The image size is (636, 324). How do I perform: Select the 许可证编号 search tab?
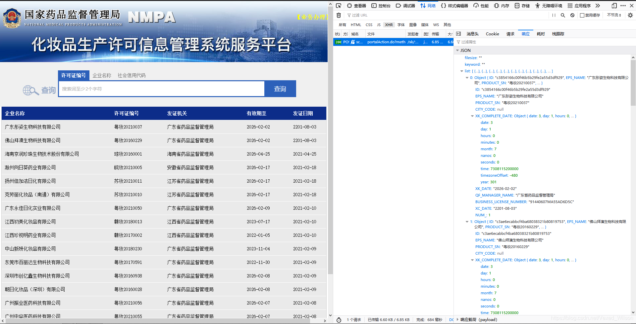pos(73,75)
